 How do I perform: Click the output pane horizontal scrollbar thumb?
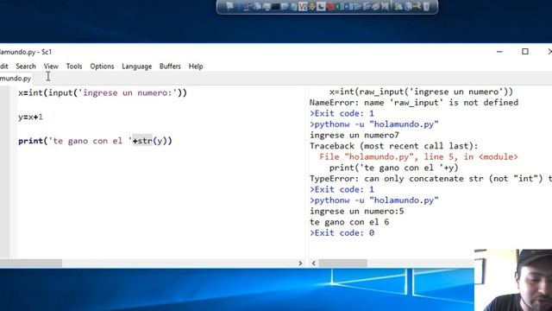(343, 263)
